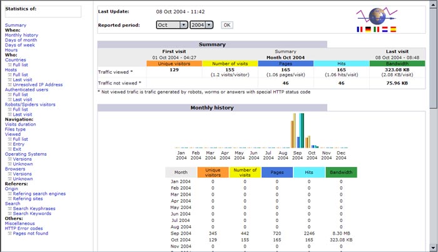This screenshot has height=252, width=438.
Task: Switch language via the French flag
Action: coord(359,29)
